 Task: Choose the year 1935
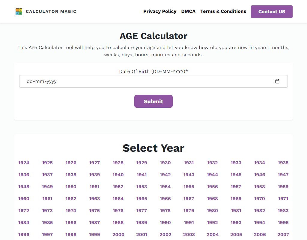pos(283,163)
